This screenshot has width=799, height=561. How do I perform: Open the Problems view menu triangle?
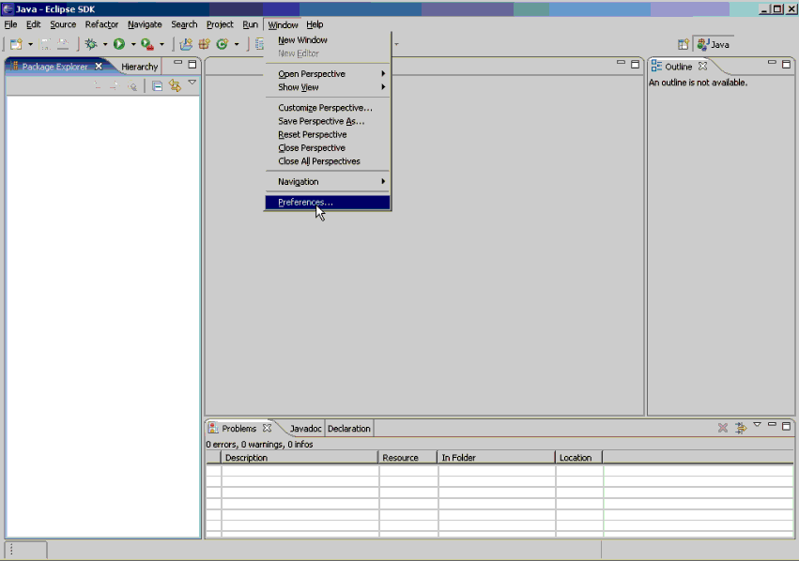click(757, 425)
